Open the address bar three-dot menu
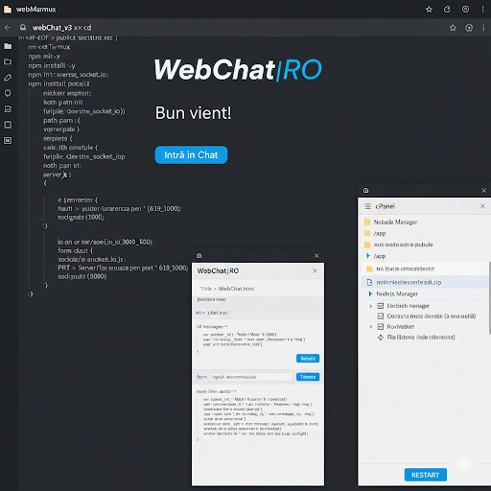 click(483, 28)
